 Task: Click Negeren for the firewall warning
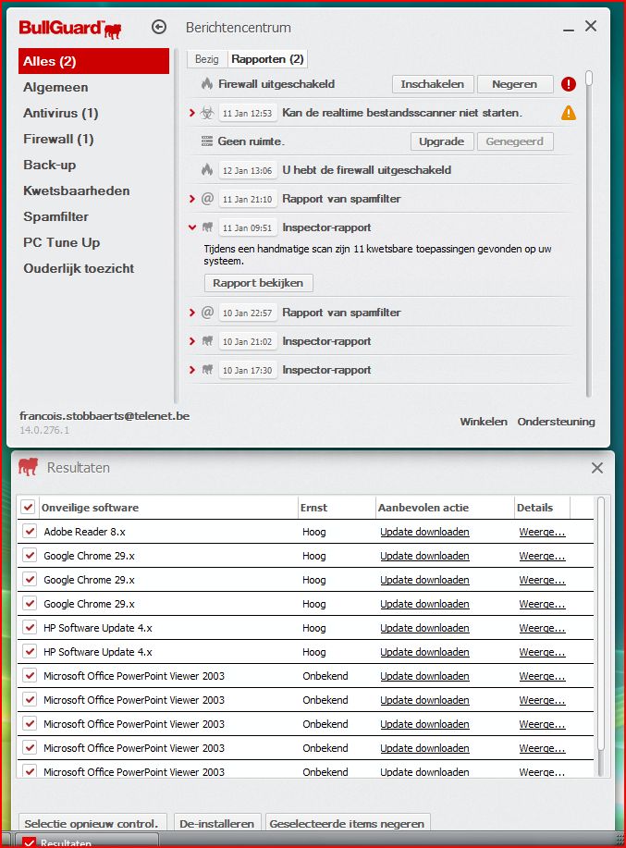(x=515, y=84)
